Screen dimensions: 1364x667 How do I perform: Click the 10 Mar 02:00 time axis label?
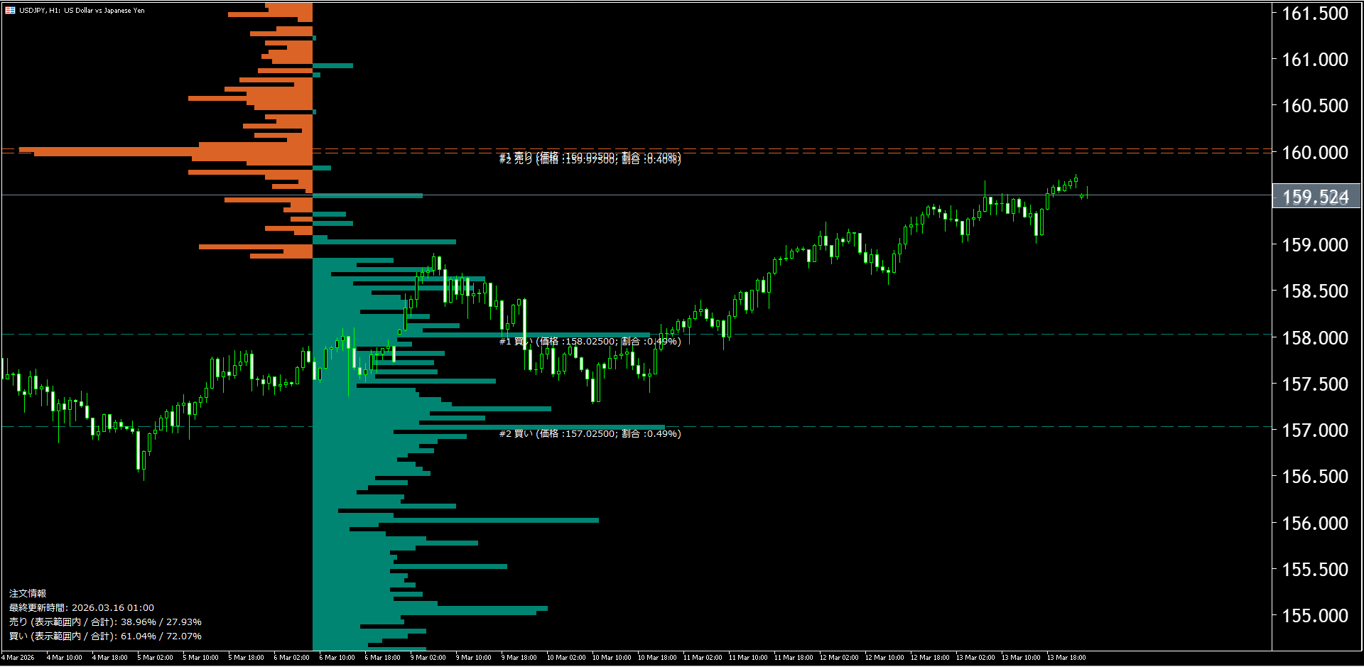point(566,658)
